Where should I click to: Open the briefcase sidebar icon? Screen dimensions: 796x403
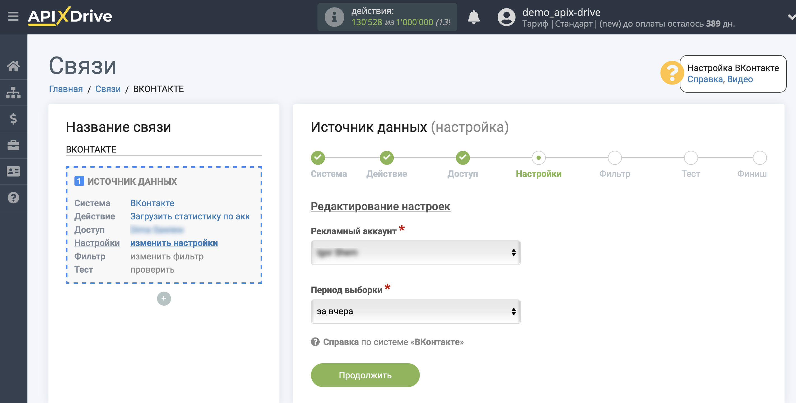click(x=13, y=145)
